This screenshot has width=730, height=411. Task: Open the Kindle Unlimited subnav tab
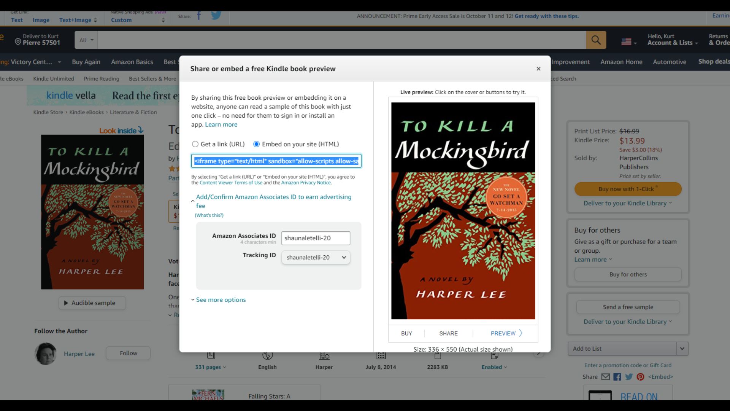tap(53, 79)
